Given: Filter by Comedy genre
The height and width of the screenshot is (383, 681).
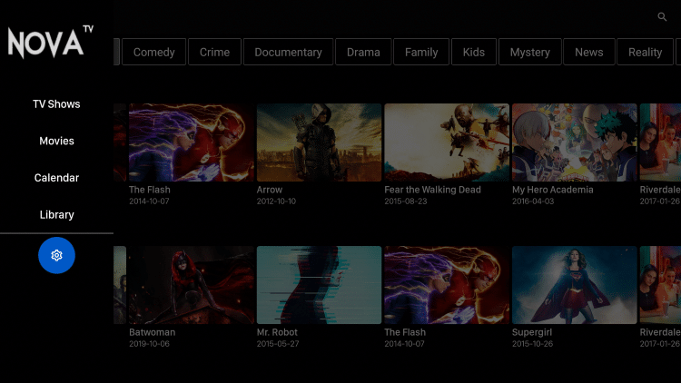Looking at the screenshot, I should click(x=153, y=52).
